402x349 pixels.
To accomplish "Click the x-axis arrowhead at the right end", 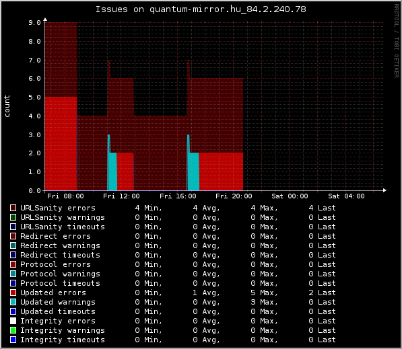I will click(384, 190).
